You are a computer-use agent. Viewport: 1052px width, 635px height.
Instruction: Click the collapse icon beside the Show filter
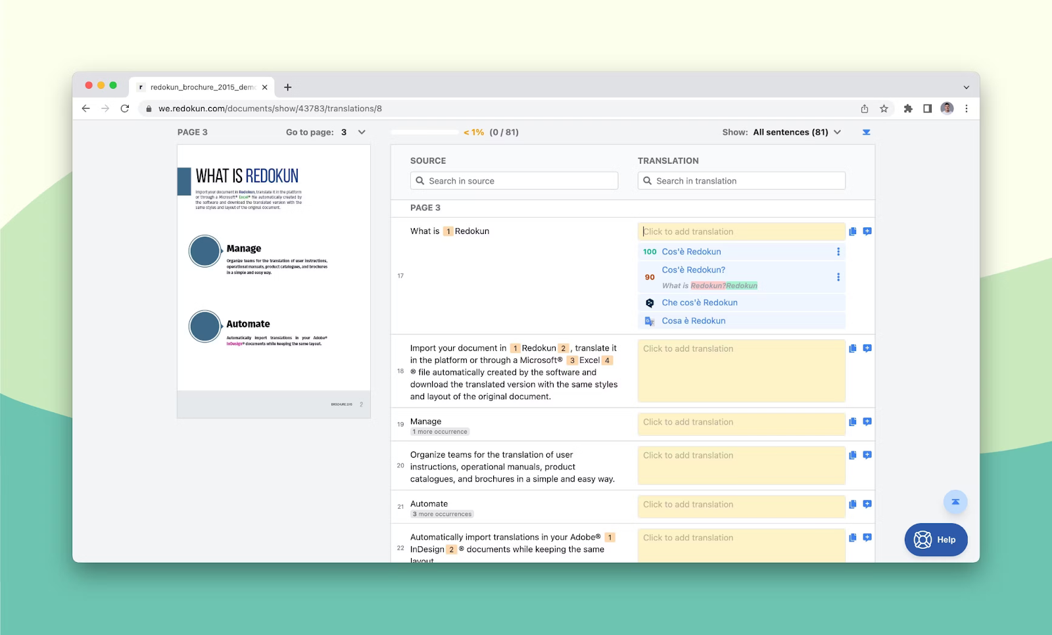(866, 132)
